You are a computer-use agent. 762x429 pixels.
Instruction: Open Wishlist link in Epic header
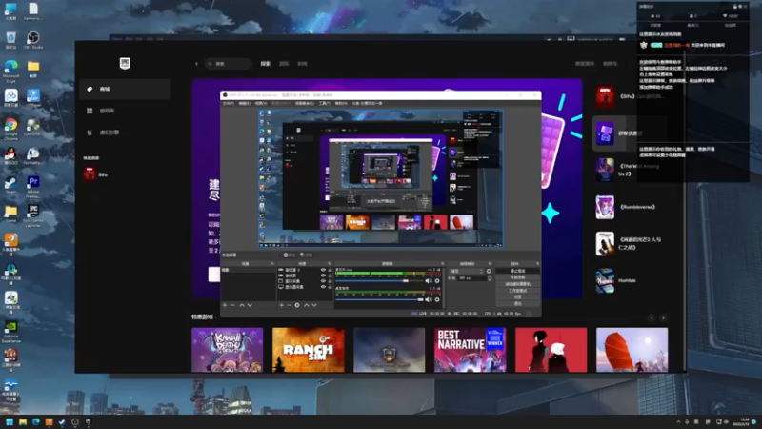(x=585, y=64)
